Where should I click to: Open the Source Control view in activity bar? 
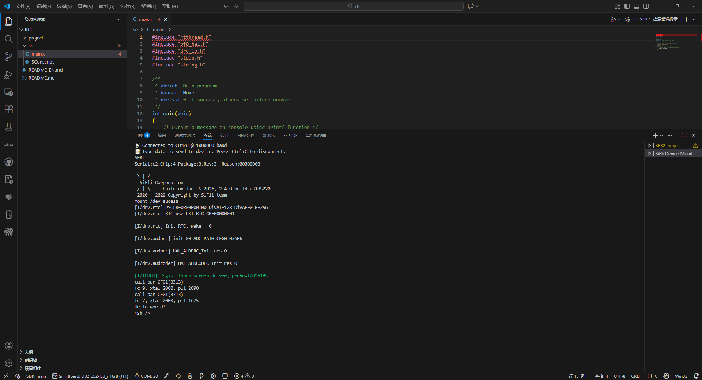[x=9, y=57]
